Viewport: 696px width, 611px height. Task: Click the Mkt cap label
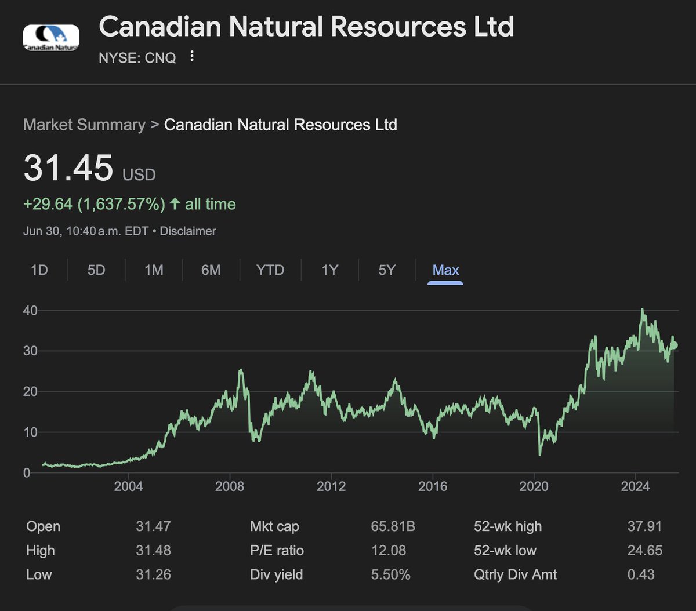(274, 527)
